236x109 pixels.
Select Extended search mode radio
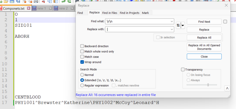pos(82,80)
